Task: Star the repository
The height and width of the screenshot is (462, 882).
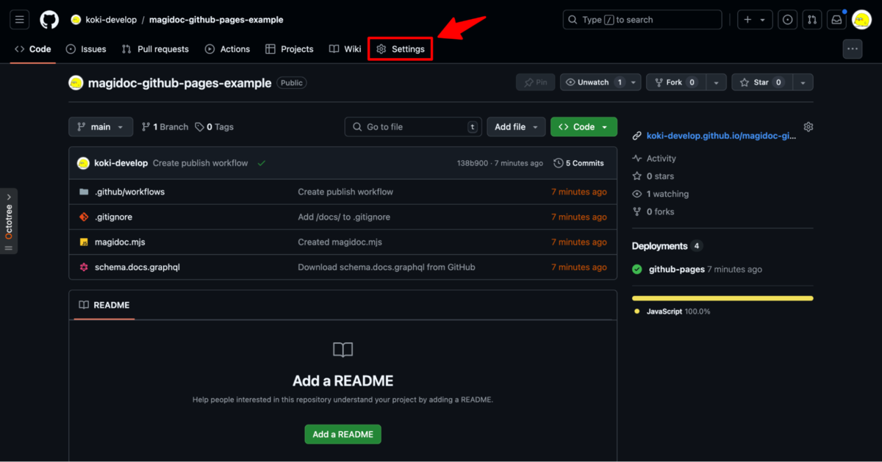Action: click(761, 82)
